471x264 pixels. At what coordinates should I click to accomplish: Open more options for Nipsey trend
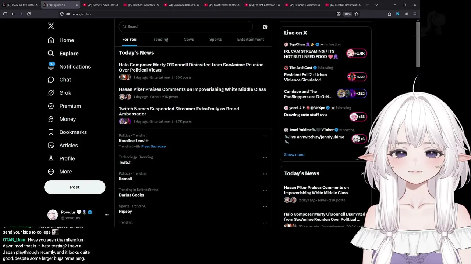point(265,206)
